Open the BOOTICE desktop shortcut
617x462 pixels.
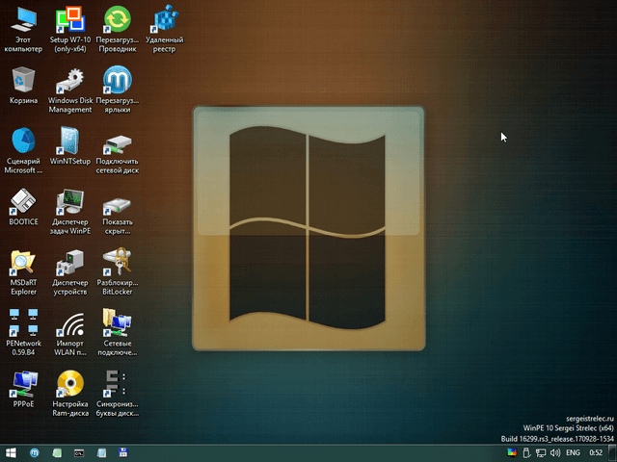23,203
